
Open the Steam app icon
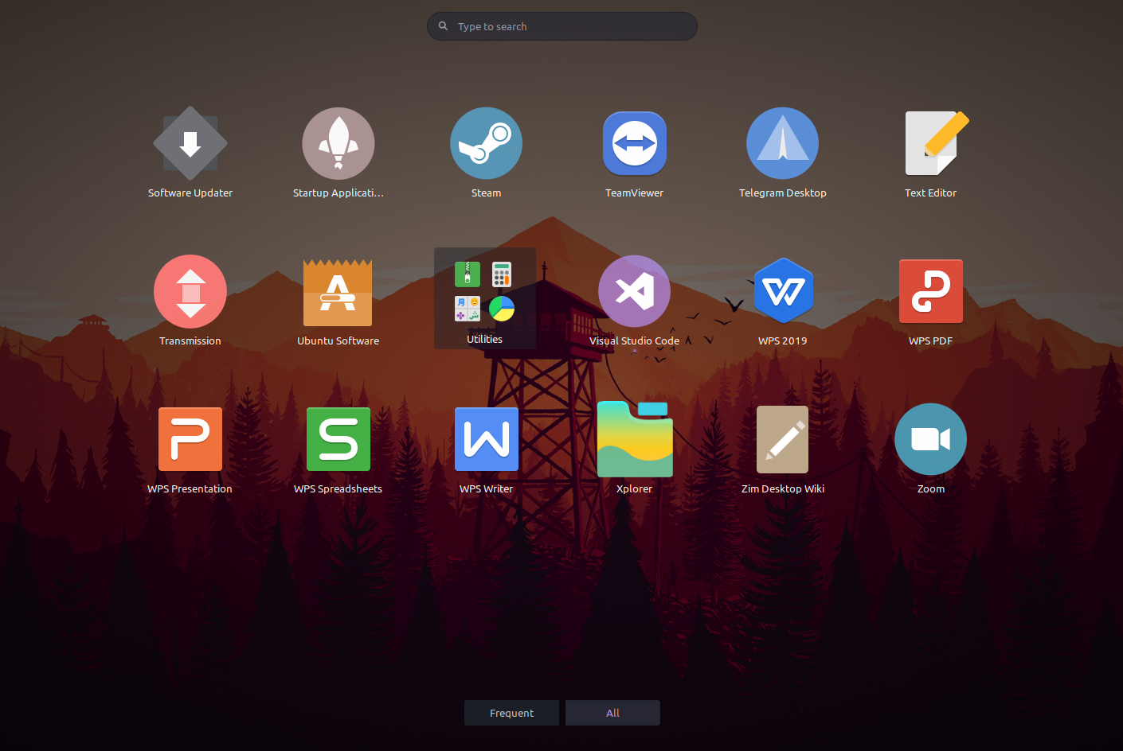[x=487, y=144]
